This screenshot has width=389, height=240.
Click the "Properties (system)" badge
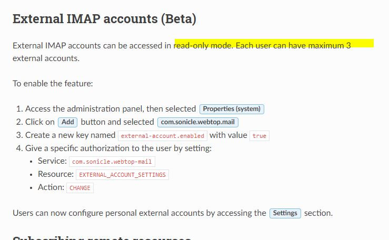pos(232,109)
